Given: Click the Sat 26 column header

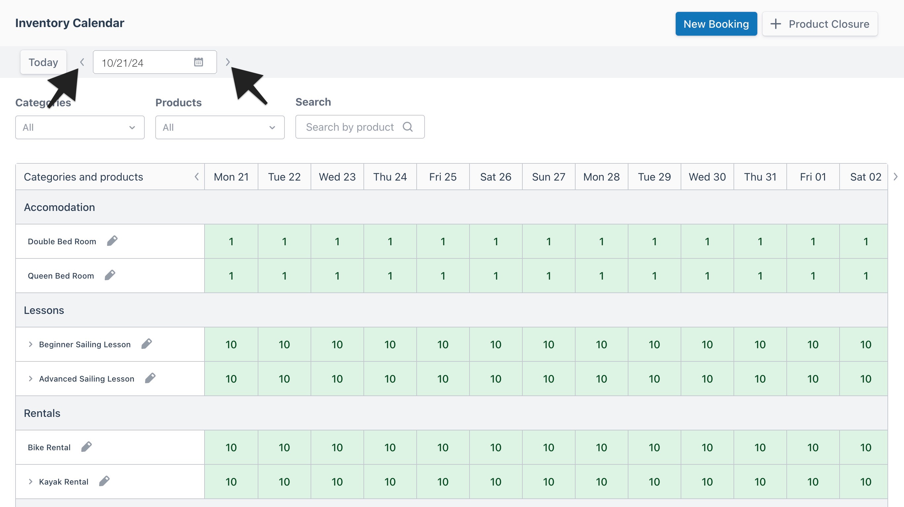Looking at the screenshot, I should [496, 177].
